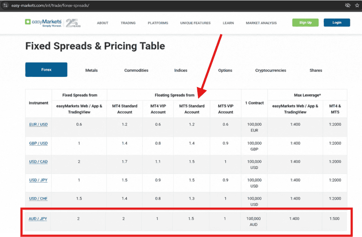The width and height of the screenshot is (362, 237).
Task: Open site info icon in address bar
Action: (x=5, y=5)
